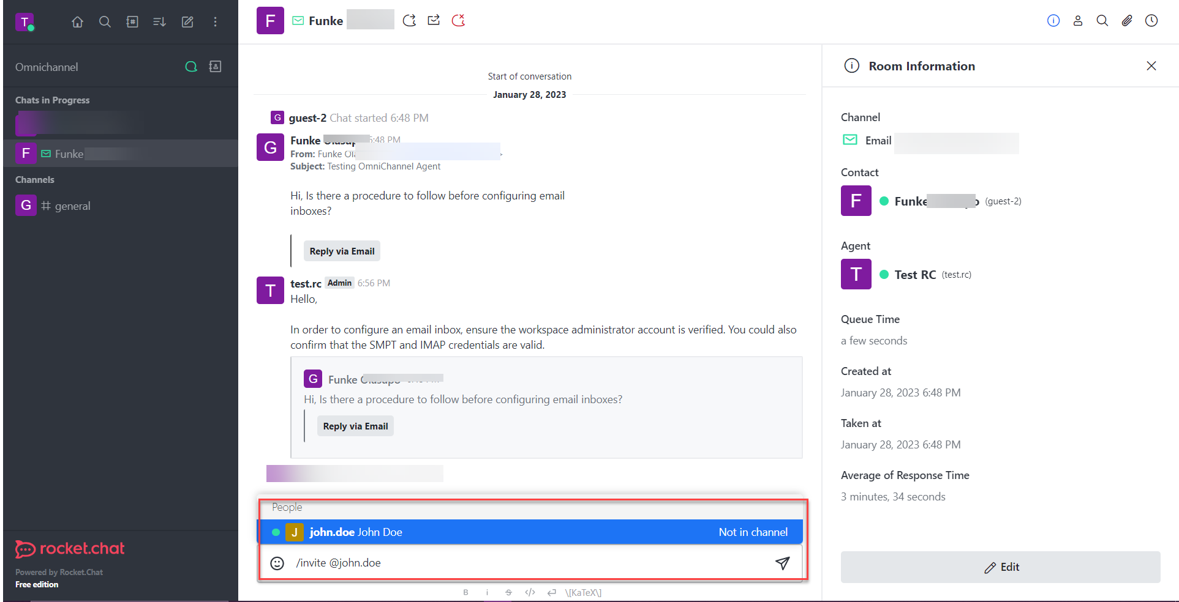This screenshot has height=602, width=1179.
Task: Click the Omnichannel label in sidebar
Action: tap(47, 67)
